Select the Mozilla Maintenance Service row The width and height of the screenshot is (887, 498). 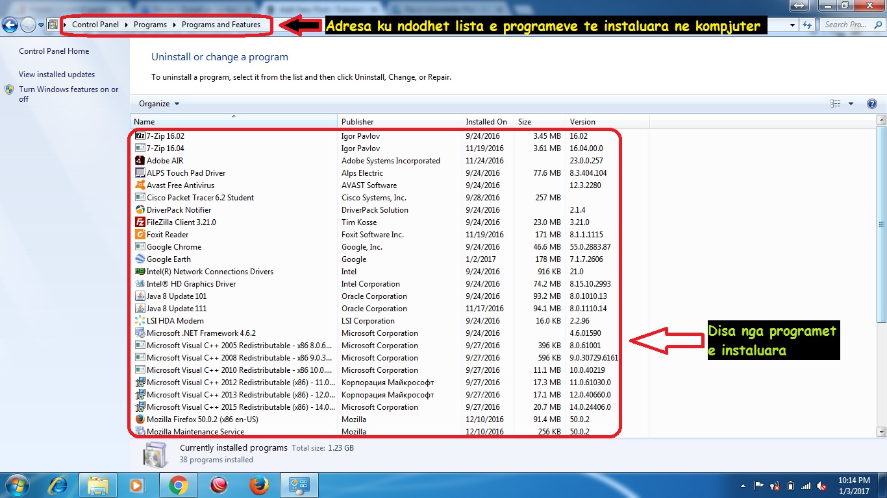point(390,432)
